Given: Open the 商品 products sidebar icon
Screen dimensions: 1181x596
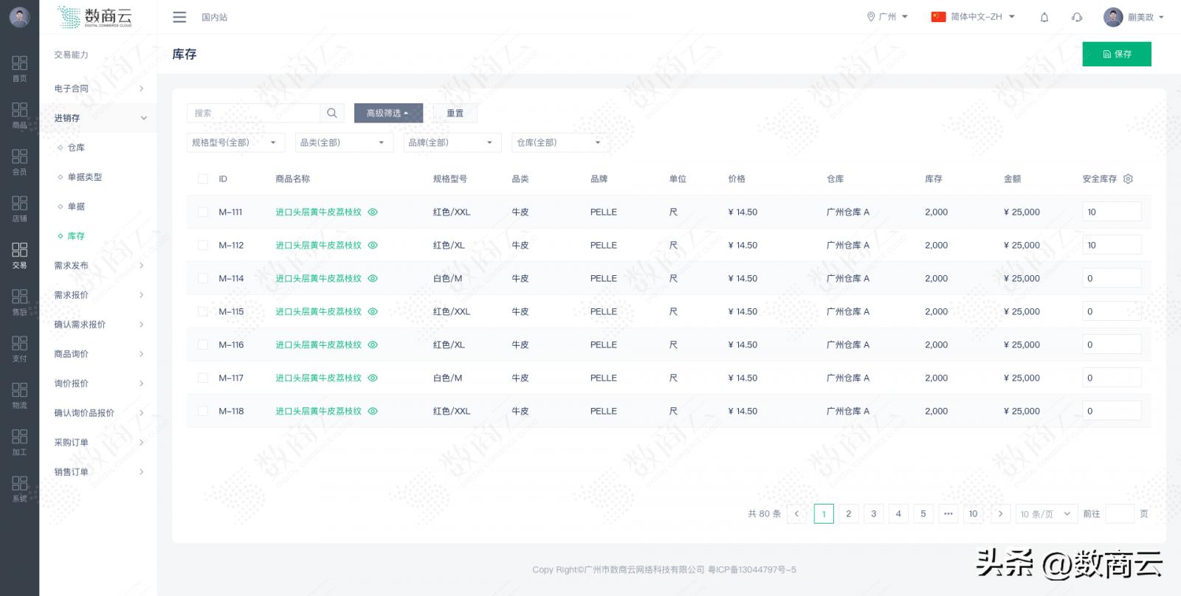Looking at the screenshot, I should click(x=20, y=114).
